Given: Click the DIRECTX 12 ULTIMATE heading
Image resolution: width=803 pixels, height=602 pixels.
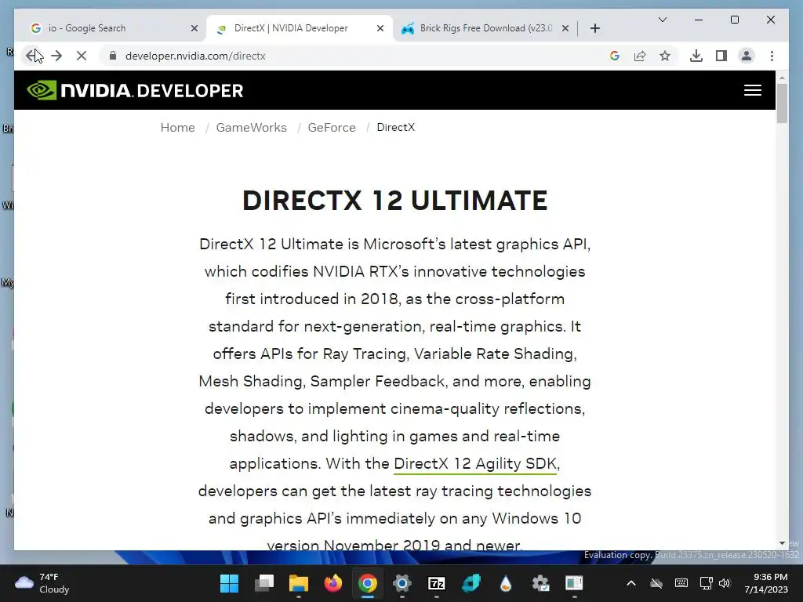Looking at the screenshot, I should tap(395, 201).
